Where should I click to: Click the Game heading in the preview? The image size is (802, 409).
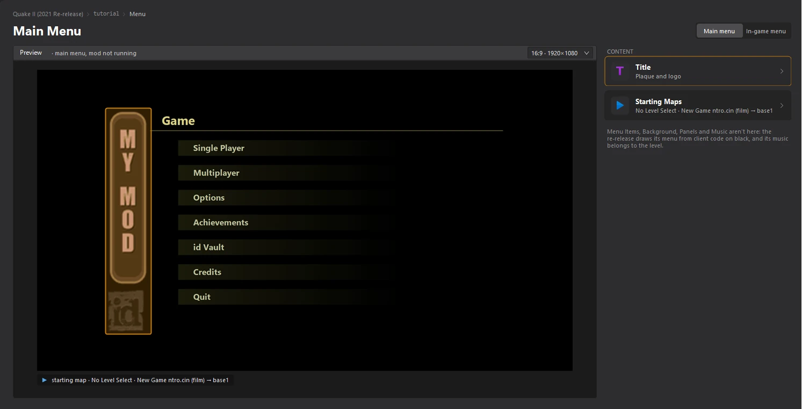coord(178,121)
